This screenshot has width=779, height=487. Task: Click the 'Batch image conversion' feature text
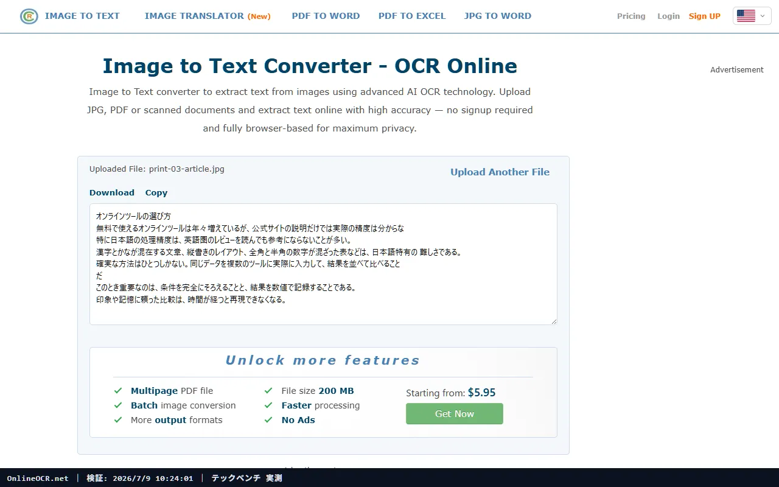click(183, 405)
